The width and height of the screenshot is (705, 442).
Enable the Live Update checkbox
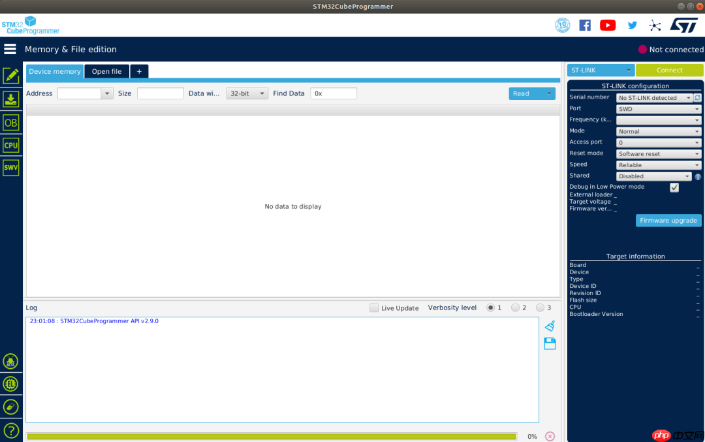(373, 308)
